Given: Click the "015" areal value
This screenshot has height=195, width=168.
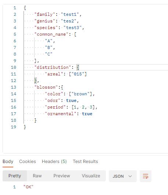Looking at the screenshot, I should (78, 74).
